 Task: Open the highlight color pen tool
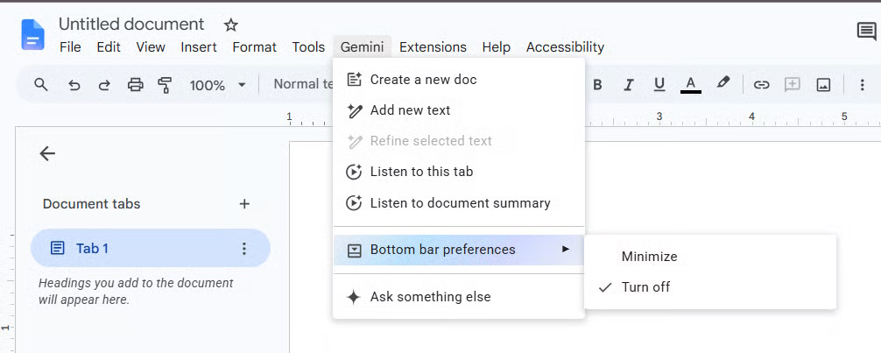point(723,83)
